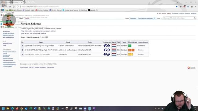
Task: Click the 'ZwEnZwoKa' route cell
Action: coord(68,54)
